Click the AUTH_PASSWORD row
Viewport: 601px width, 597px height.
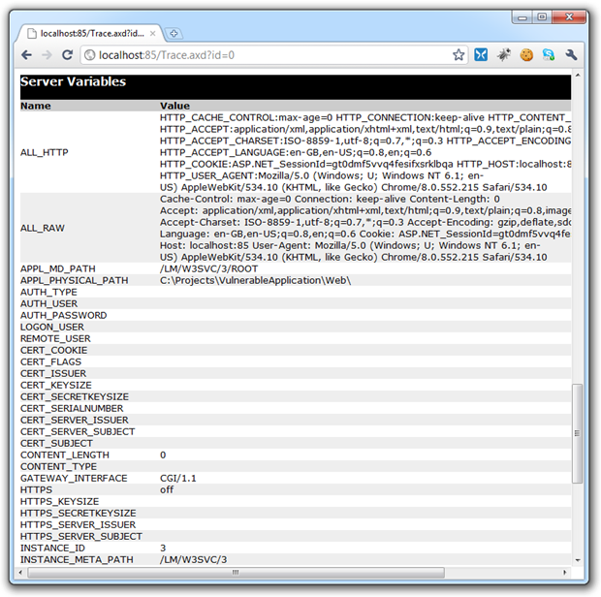click(296, 315)
